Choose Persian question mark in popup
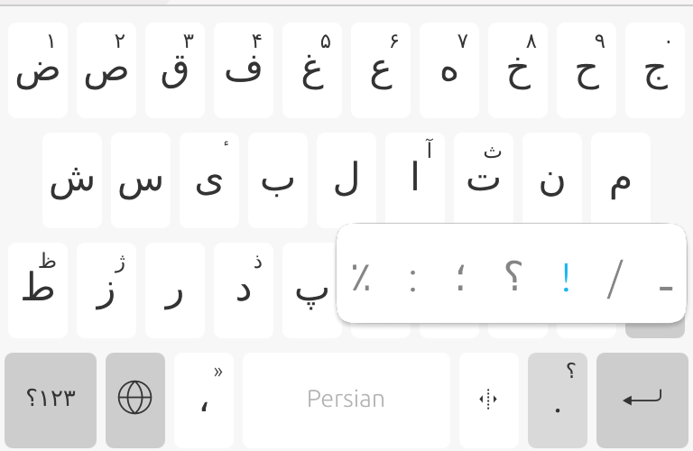 click(513, 277)
